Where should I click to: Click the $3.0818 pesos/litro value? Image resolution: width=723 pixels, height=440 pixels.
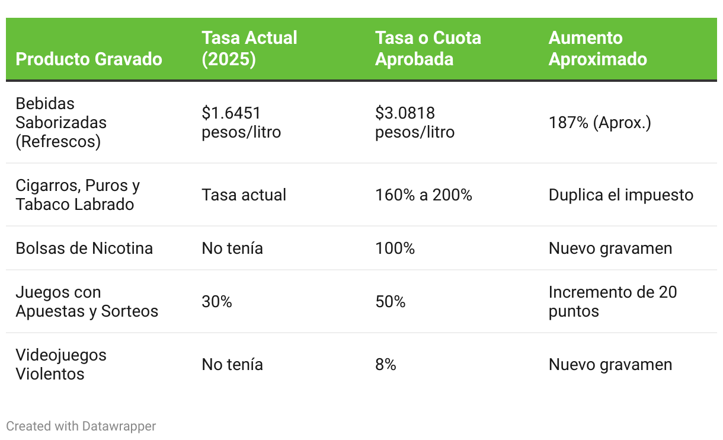pos(415,122)
